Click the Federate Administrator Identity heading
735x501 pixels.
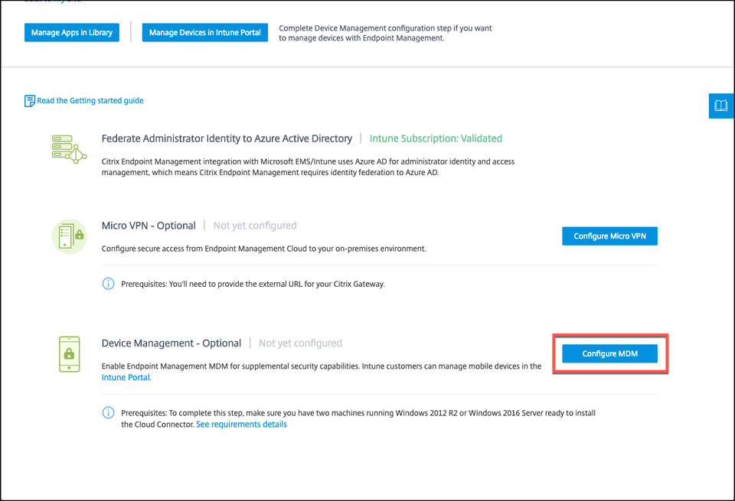(x=227, y=138)
